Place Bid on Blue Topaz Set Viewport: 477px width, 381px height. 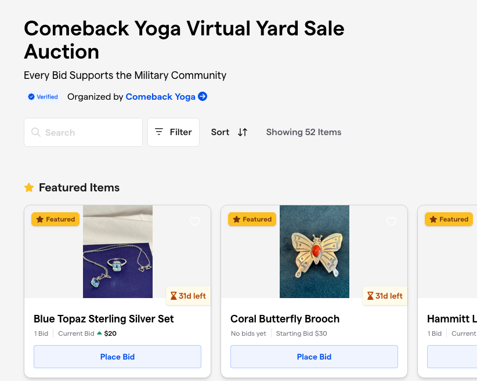pyautogui.click(x=117, y=357)
